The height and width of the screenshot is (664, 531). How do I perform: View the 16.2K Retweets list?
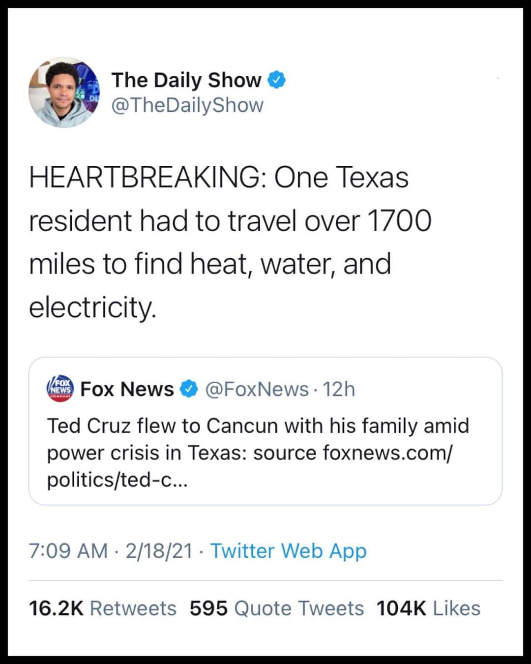(103, 608)
